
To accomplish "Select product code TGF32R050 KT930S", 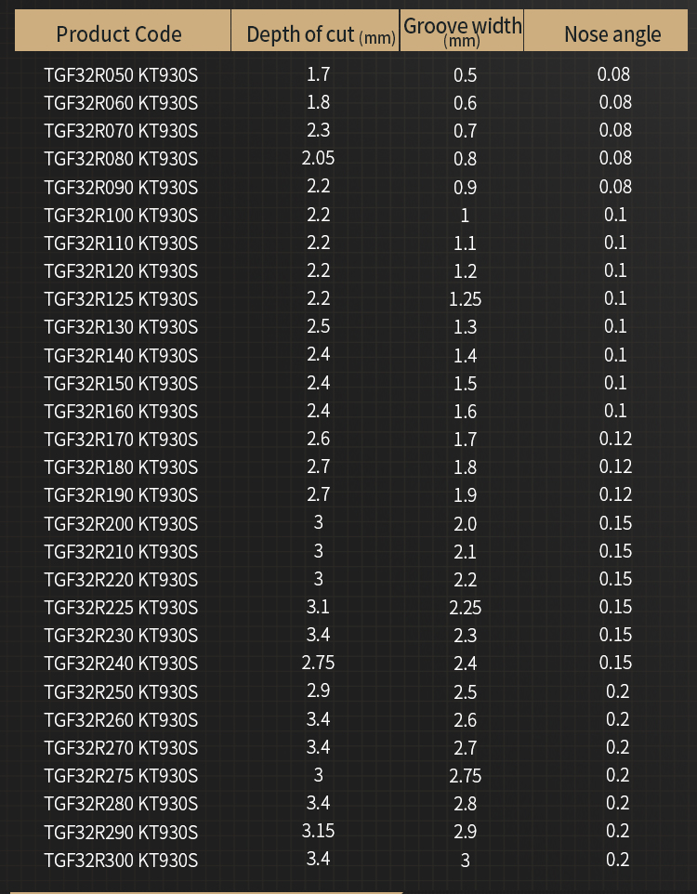I will coord(121,74).
